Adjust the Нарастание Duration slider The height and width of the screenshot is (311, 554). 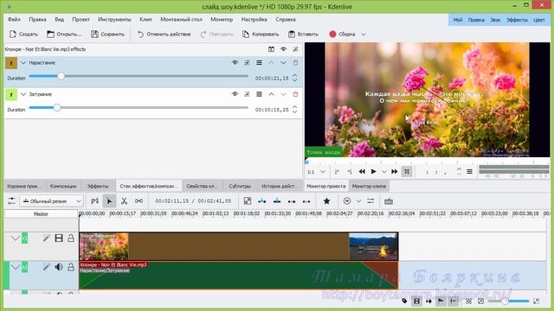[138, 76]
